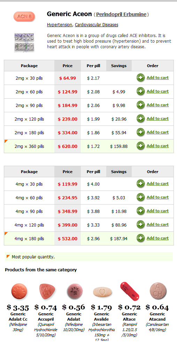Viewport: 177px width, 343px height.
Task: Add 2mg × 180 pills to cart
Action: [157, 132]
